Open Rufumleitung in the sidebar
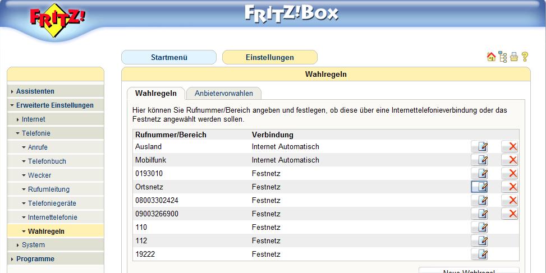This screenshot has width=546, height=273. tap(49, 189)
